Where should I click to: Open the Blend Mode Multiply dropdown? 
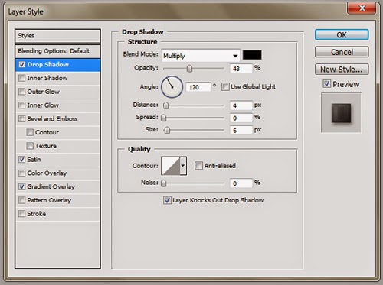201,56
